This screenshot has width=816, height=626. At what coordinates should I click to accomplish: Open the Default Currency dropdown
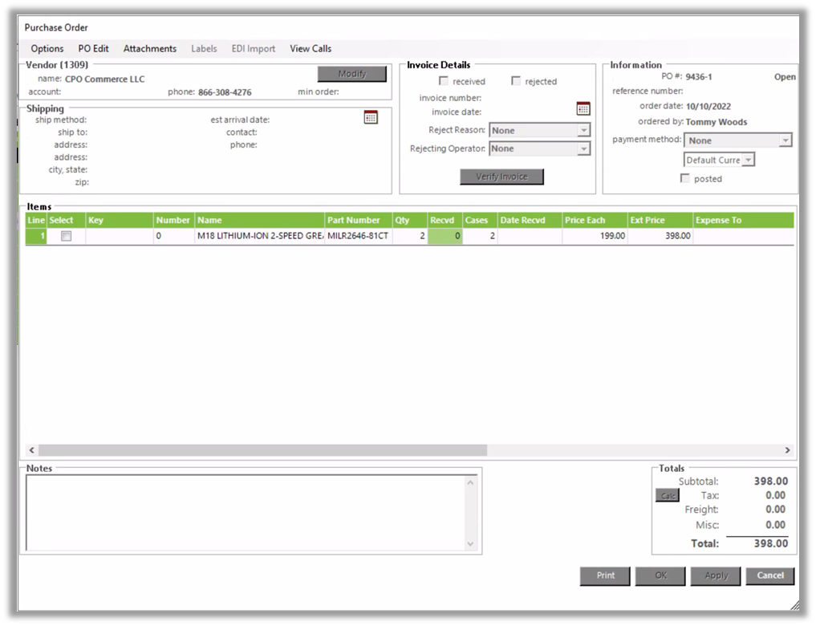point(748,160)
